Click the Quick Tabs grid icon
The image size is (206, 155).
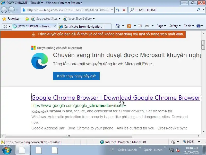pyautogui.click(x=5, y=26)
